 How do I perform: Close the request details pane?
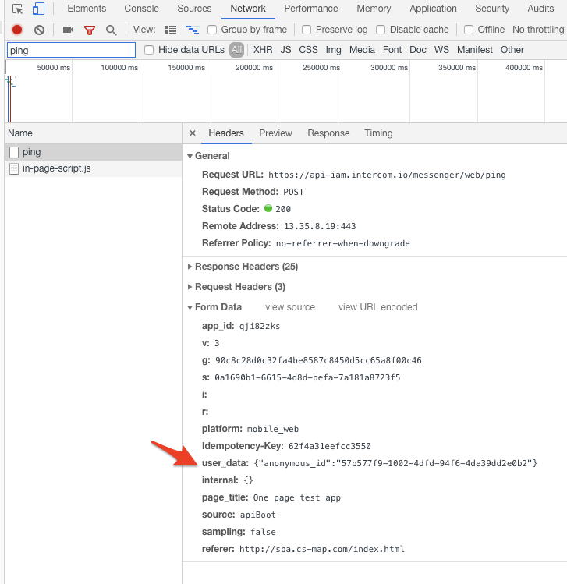pyautogui.click(x=193, y=133)
